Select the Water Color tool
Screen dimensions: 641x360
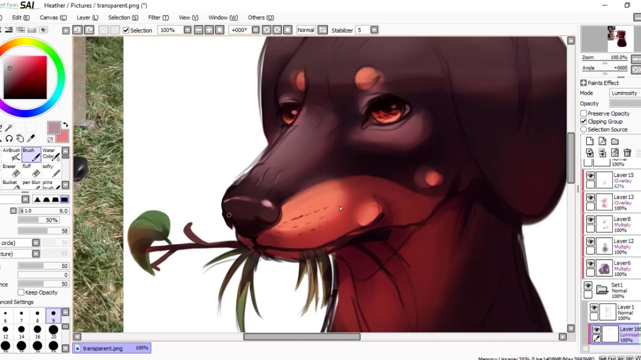[x=51, y=154]
